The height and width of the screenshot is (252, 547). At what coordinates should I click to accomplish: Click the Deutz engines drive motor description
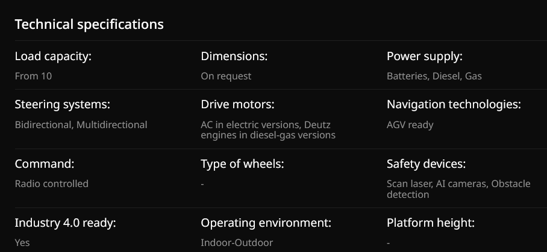click(268, 130)
